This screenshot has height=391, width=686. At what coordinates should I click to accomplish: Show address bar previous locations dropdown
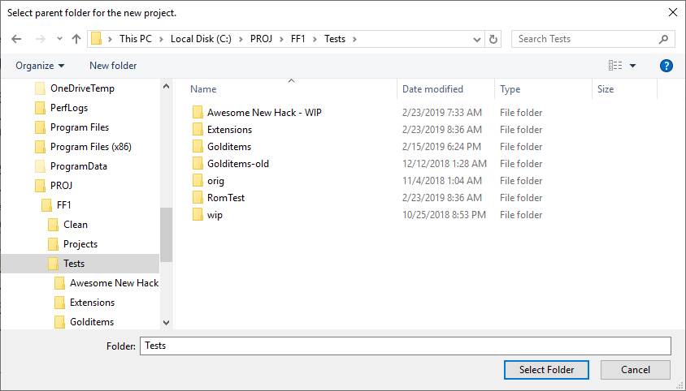(477, 39)
